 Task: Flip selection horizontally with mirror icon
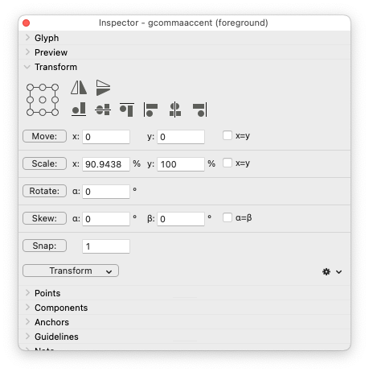coord(79,88)
